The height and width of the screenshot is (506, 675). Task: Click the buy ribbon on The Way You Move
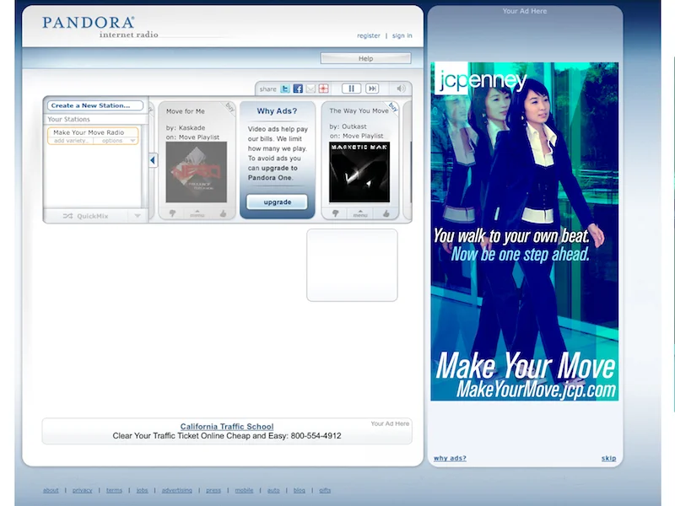392,106
